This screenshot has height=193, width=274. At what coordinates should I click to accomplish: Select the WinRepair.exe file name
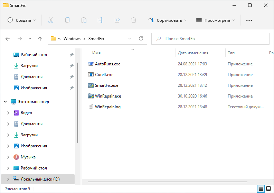108,96
